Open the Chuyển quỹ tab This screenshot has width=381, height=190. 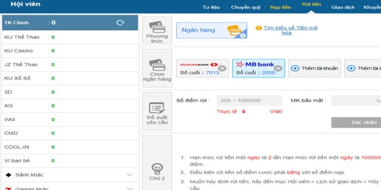(246, 7)
